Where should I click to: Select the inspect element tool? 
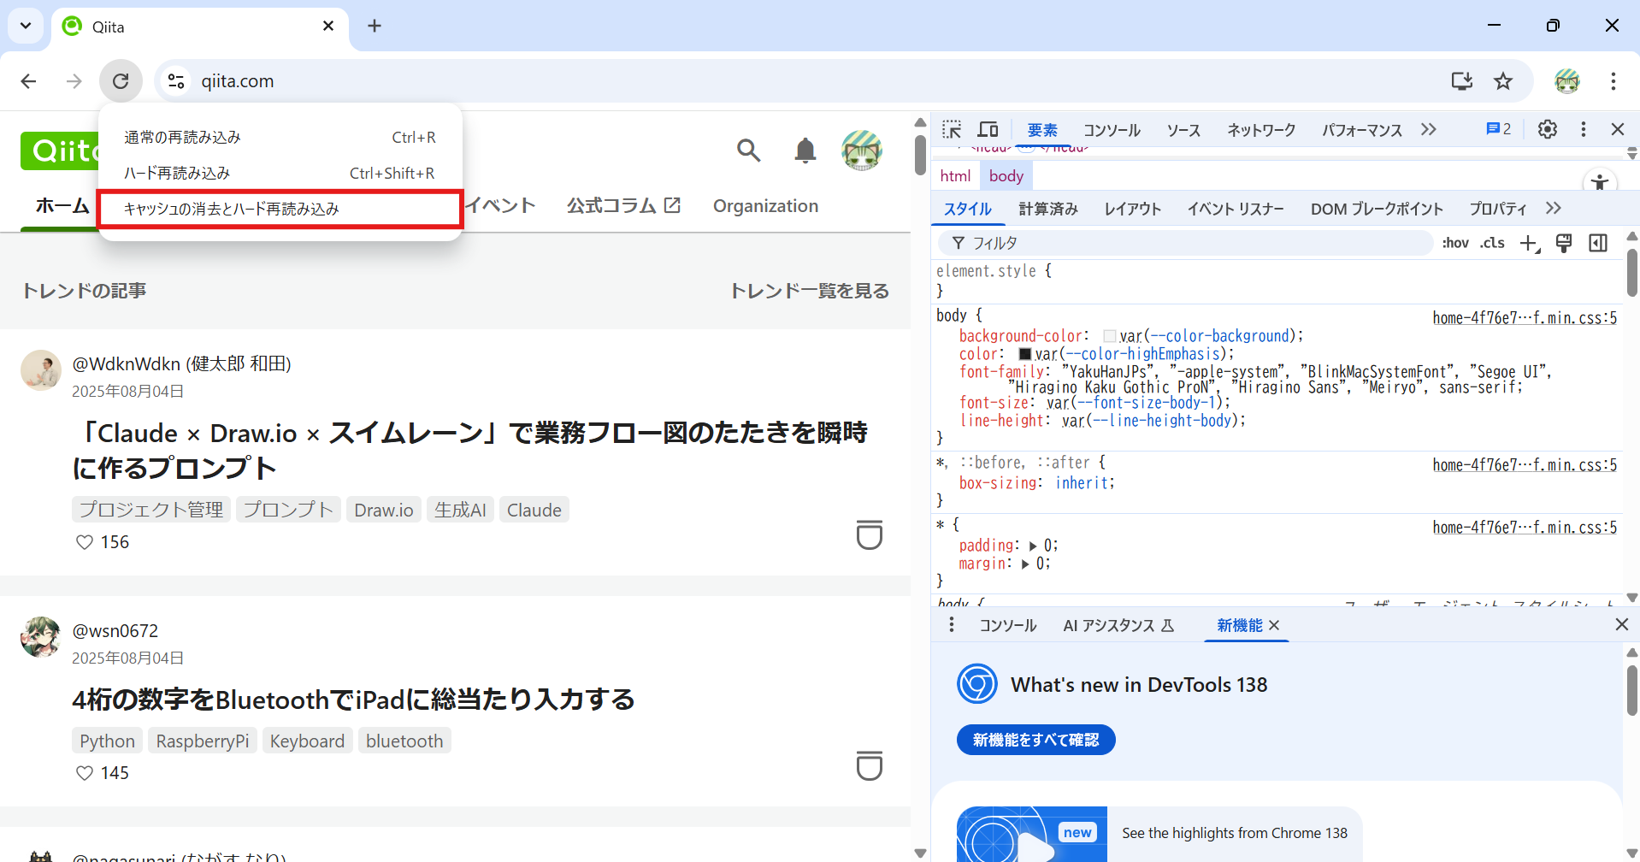[951, 129]
